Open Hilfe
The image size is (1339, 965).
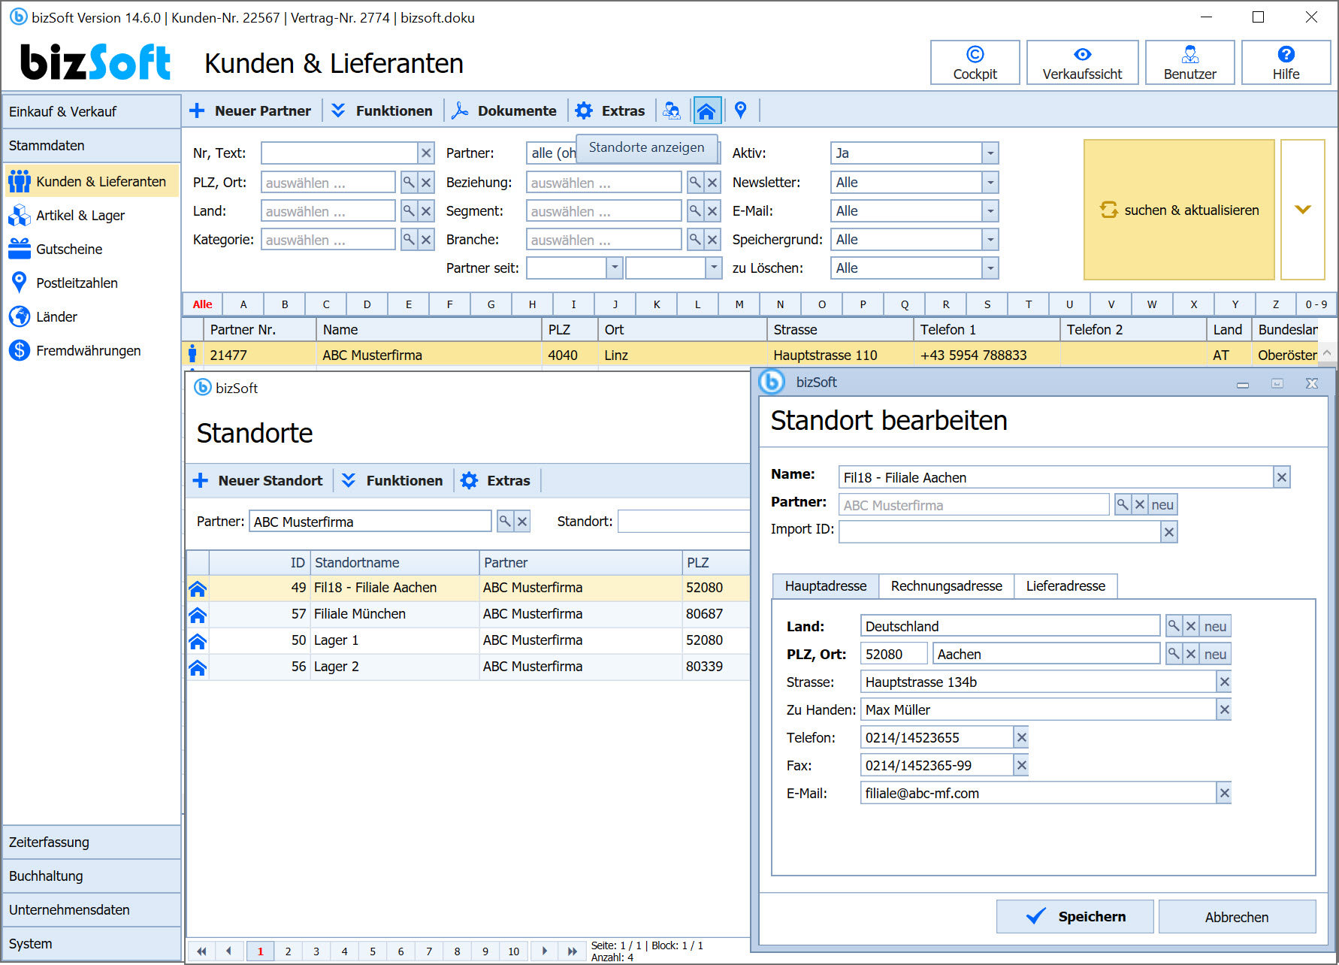1286,62
